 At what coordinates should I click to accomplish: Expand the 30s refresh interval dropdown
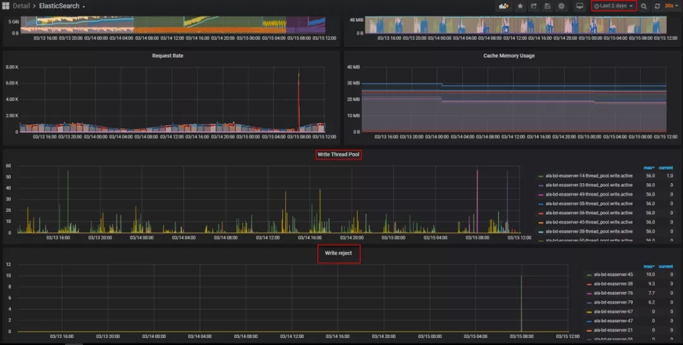click(669, 6)
